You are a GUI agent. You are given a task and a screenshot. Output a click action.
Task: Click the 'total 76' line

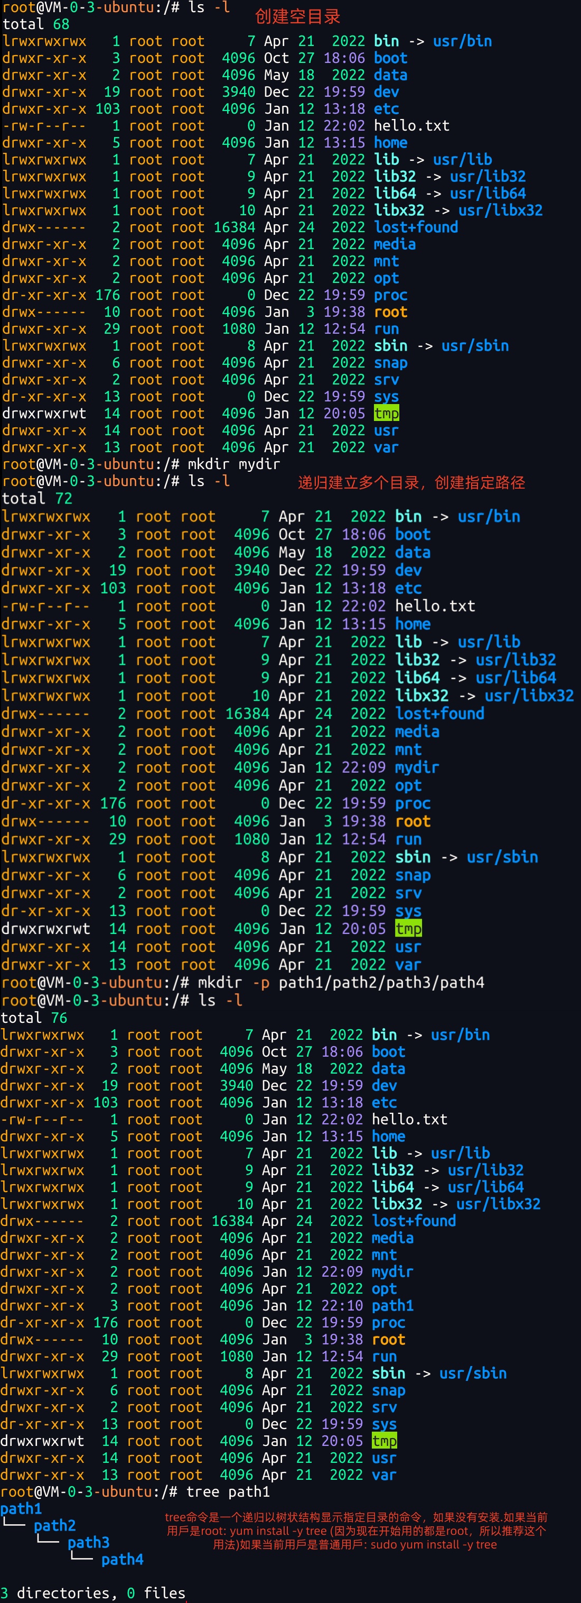click(x=34, y=1018)
